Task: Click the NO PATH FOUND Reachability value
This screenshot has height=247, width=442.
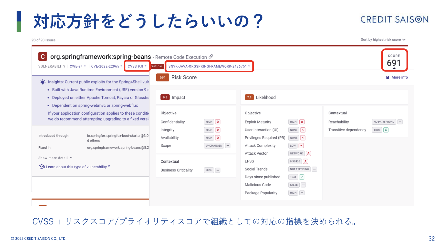Action: (x=384, y=122)
